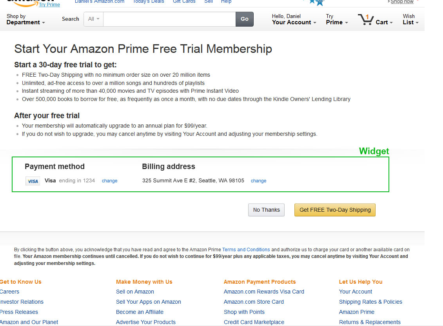
Task: Click Get FREE Two-Day Shipping
Action: [x=335, y=210]
